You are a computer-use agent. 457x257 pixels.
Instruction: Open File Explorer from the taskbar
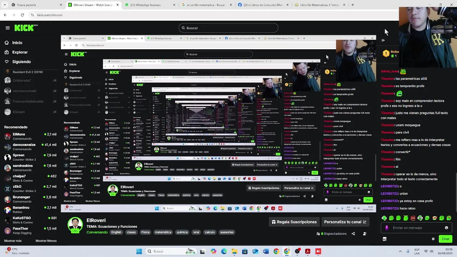234,251
